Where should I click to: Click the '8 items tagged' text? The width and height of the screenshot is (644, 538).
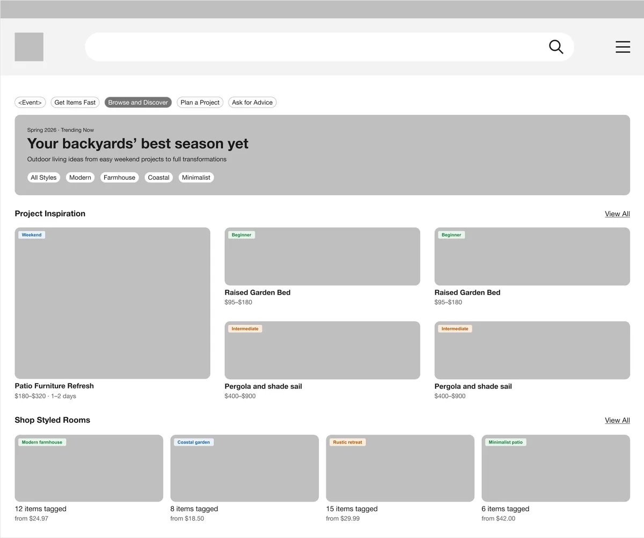[x=194, y=509]
